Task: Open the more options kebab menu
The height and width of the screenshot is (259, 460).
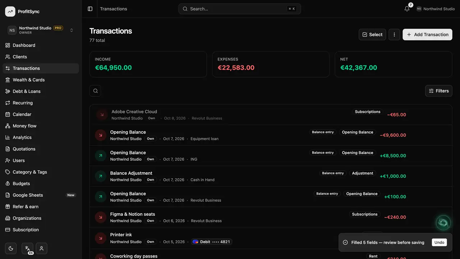Action: click(x=394, y=35)
